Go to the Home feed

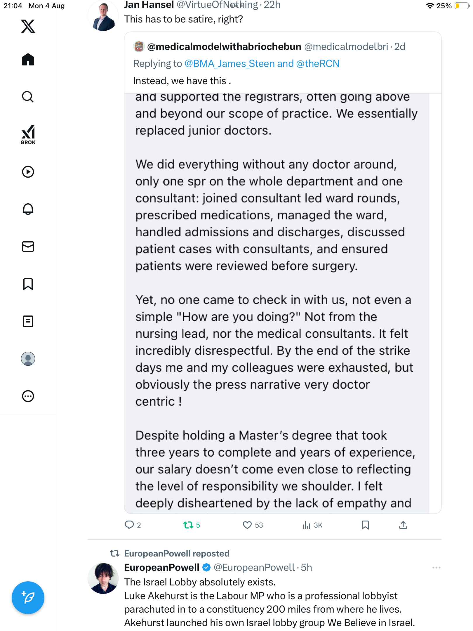[x=28, y=60]
